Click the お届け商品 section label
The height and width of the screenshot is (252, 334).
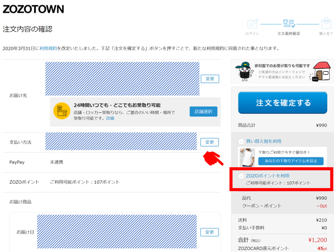pyautogui.click(x=20, y=202)
